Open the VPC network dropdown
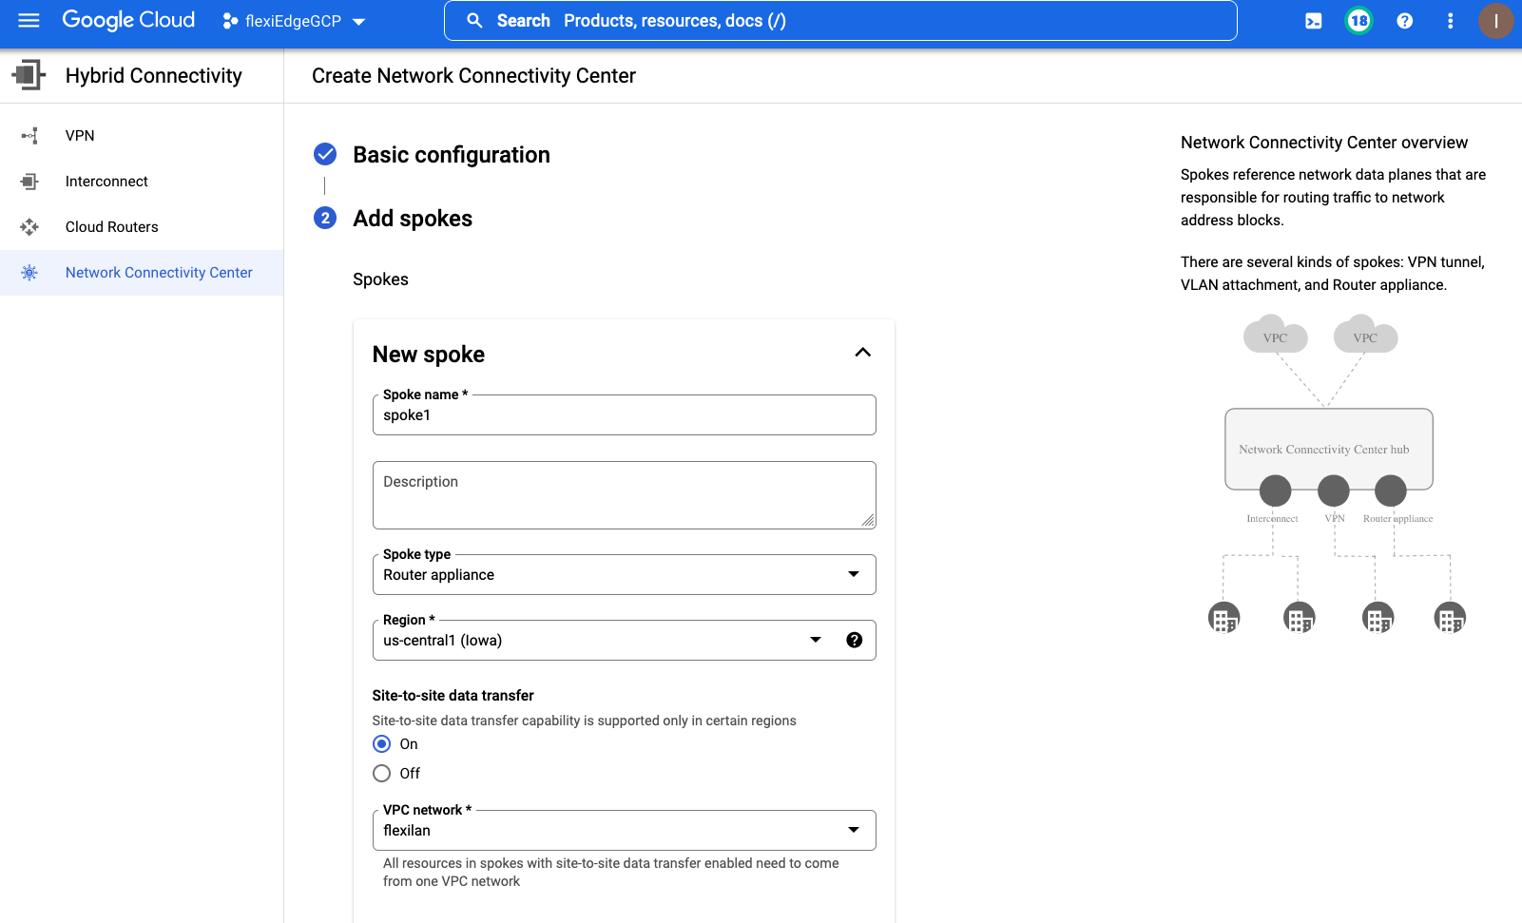1522x923 pixels. pos(624,831)
